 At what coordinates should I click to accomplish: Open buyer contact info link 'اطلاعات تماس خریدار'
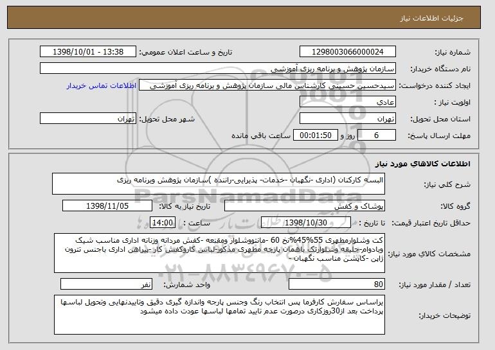coord(101,85)
